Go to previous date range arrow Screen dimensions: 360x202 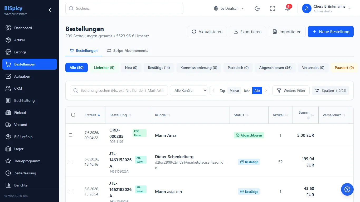[x=214, y=90]
